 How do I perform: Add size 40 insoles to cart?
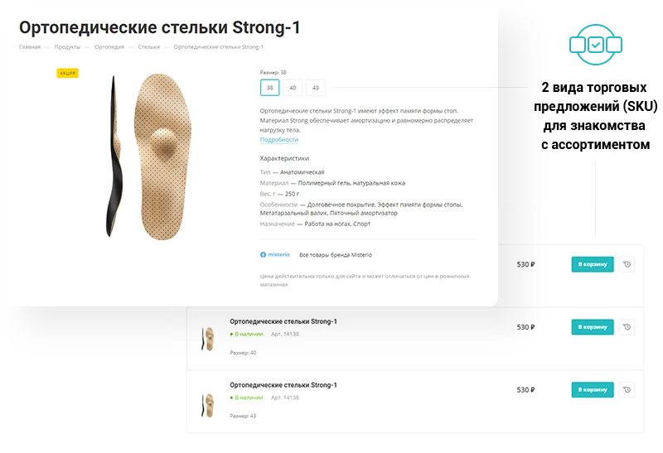(x=592, y=327)
